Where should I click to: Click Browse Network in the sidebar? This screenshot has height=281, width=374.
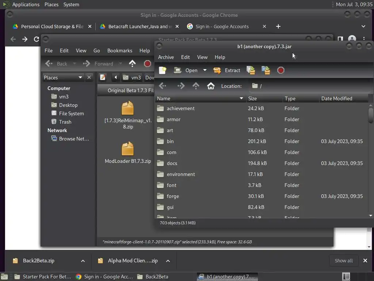(x=70, y=139)
